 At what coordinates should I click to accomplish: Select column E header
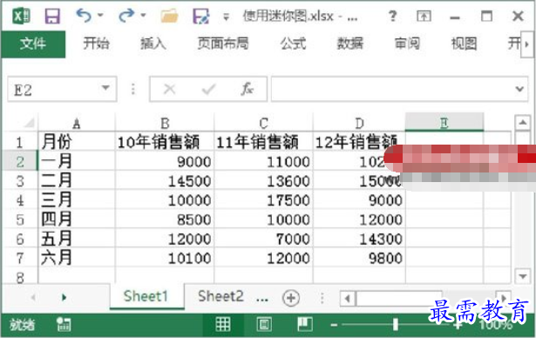coord(444,122)
